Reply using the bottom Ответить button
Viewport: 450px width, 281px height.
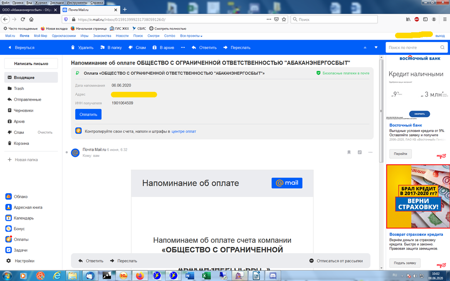click(91, 261)
